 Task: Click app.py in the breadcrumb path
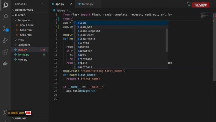61,10
